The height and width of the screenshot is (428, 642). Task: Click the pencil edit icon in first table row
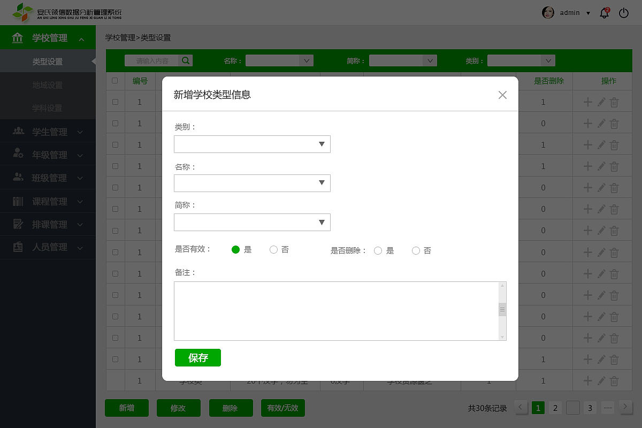601,102
